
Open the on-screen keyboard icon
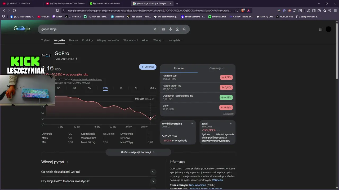pos(163,29)
